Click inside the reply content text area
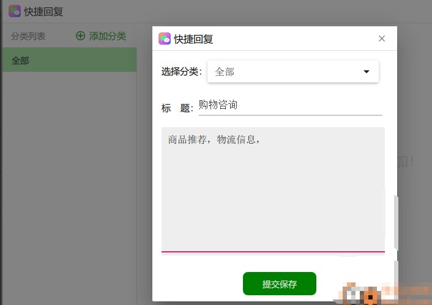Screen dimensions: 432x305 pos(273,196)
